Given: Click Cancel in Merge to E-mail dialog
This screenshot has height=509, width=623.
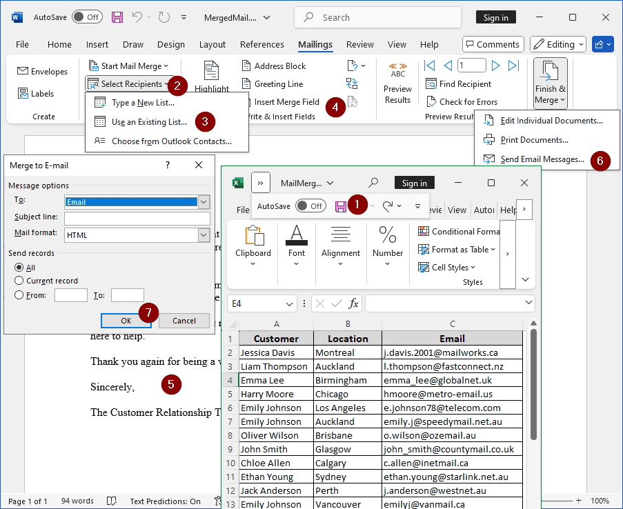Looking at the screenshot, I should 184,321.
